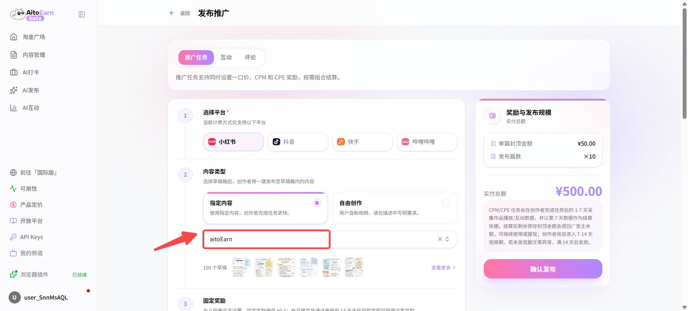The width and height of the screenshot is (688, 311).
Task: Click the key icon beside API Keys
Action: [13, 237]
